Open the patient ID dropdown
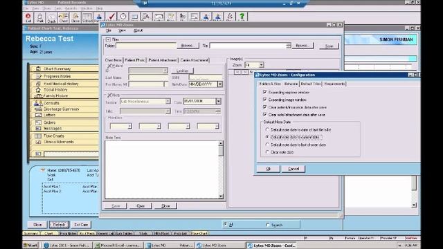This screenshot has width=443, height=249. point(165,71)
